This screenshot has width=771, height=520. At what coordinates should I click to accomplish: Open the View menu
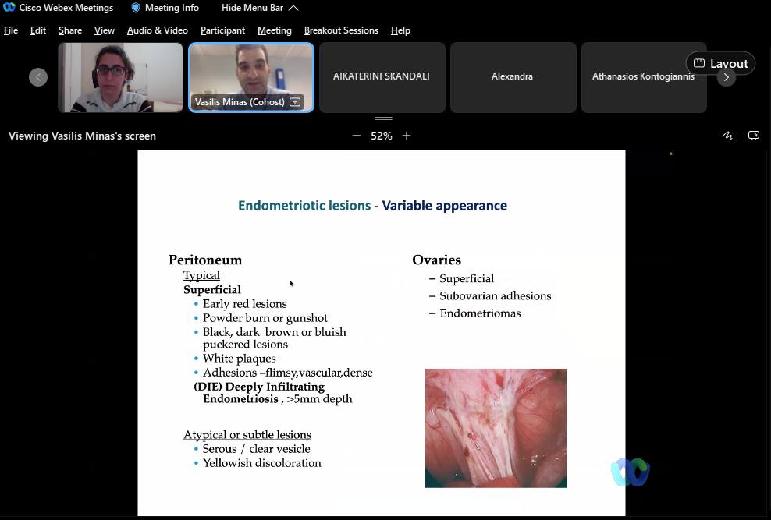pos(105,30)
